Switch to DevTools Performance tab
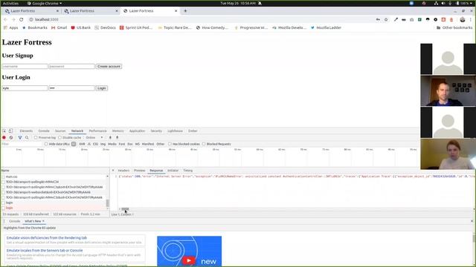476x267 pixels. click(x=97, y=131)
